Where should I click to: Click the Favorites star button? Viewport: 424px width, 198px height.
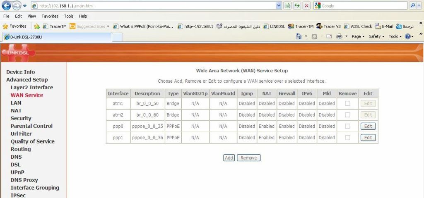click(x=14, y=26)
